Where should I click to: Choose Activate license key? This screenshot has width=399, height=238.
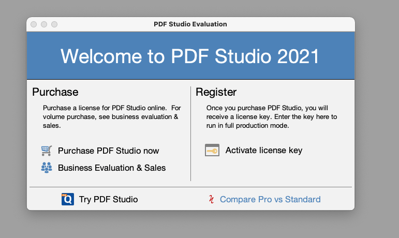tap(264, 150)
